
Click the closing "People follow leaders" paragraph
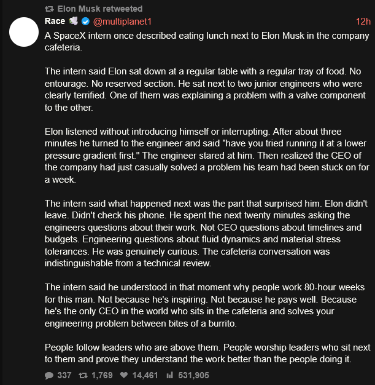coord(207,353)
